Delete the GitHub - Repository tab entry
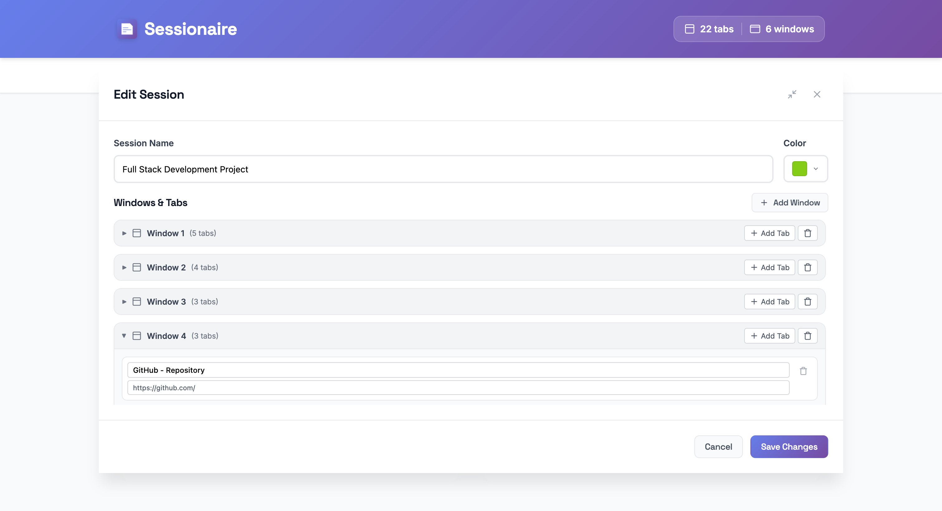This screenshot has width=942, height=511. click(x=803, y=371)
